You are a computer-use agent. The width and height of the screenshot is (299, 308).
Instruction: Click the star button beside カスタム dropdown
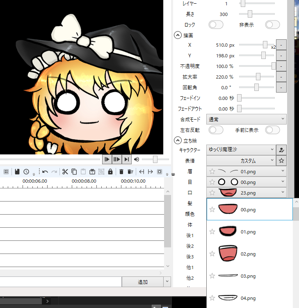[281, 161]
